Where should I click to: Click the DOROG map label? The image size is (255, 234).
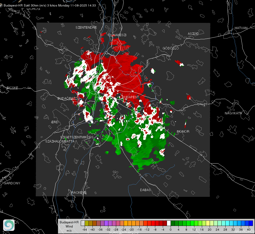point(34,9)
